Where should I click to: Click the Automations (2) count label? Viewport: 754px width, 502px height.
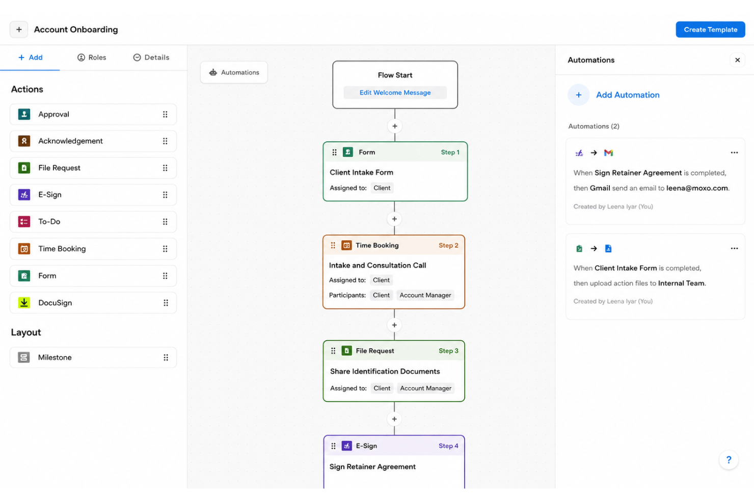tap(594, 126)
